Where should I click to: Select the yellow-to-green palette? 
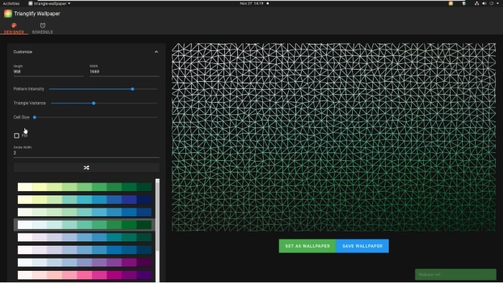pos(85,187)
